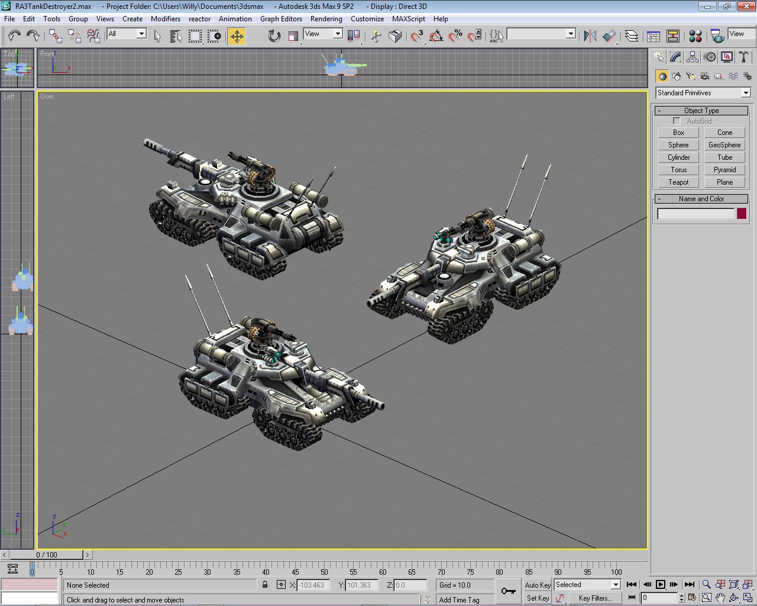Click the Align tool icon

pos(609,36)
